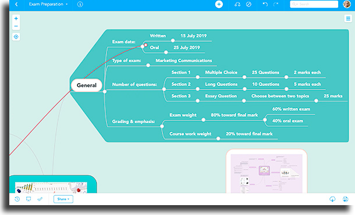Open the Exam Preparation title dropdown
Screen dimensions: 355x215
pyautogui.click(x=48, y=4)
